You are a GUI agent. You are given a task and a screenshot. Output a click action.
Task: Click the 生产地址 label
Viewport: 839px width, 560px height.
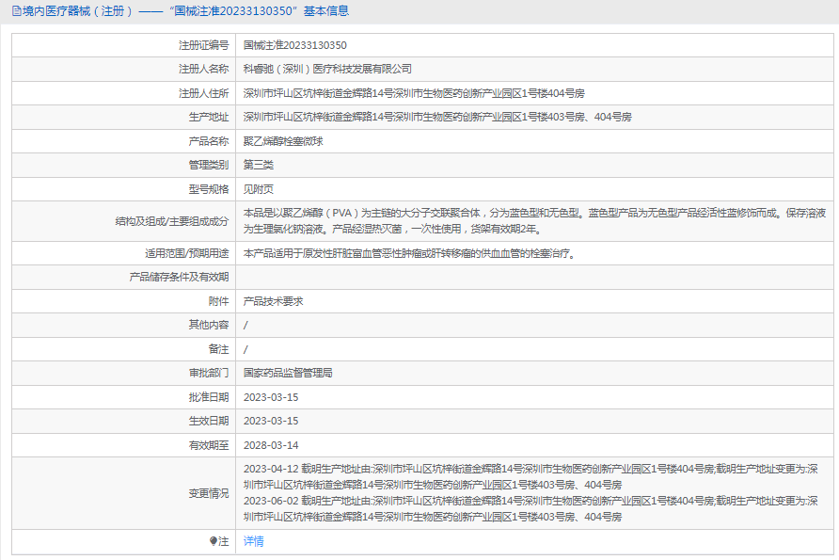tap(209, 117)
